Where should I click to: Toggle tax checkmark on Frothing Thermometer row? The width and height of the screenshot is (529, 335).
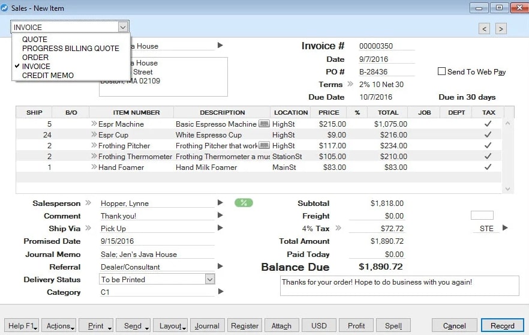(x=488, y=156)
